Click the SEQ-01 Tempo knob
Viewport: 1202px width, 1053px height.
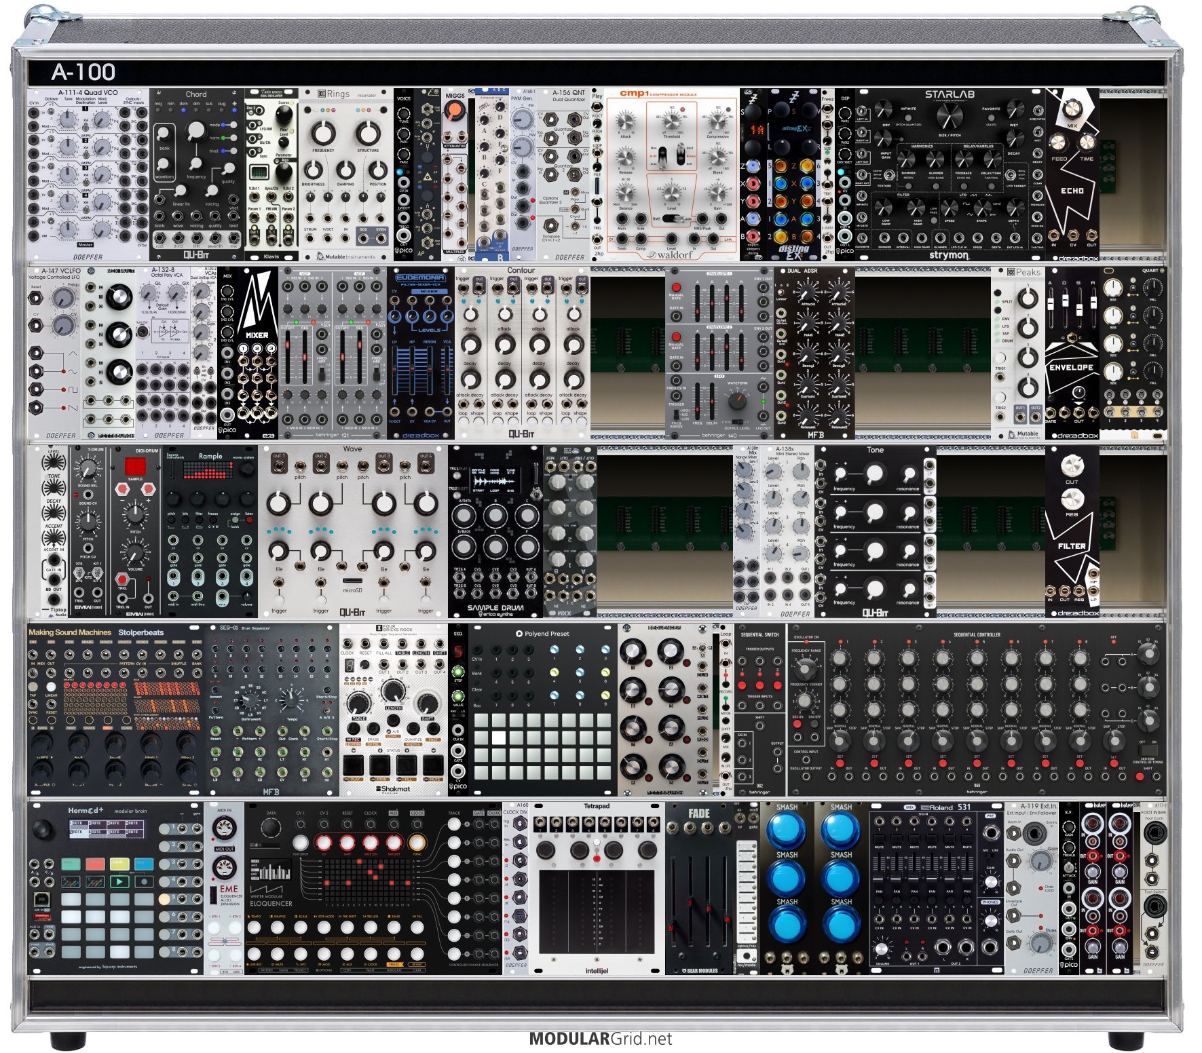[293, 699]
